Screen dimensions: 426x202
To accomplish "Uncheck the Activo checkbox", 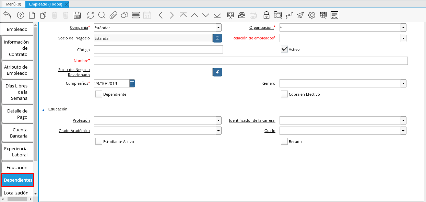I will [284, 49].
